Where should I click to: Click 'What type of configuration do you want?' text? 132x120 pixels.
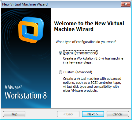click(x=86, y=42)
